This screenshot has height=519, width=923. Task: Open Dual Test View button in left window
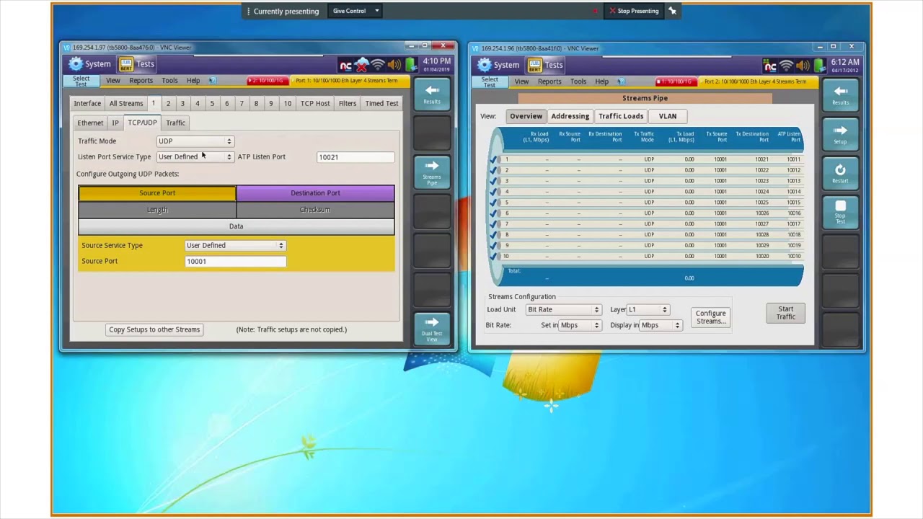click(432, 328)
